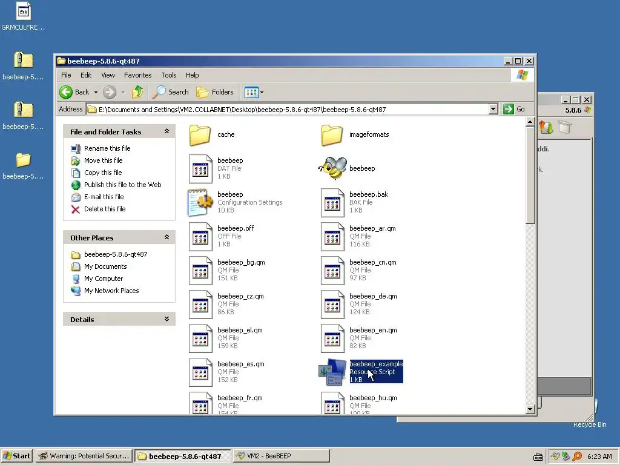Click the Forward navigation arrow
620x465 pixels.
110,92
